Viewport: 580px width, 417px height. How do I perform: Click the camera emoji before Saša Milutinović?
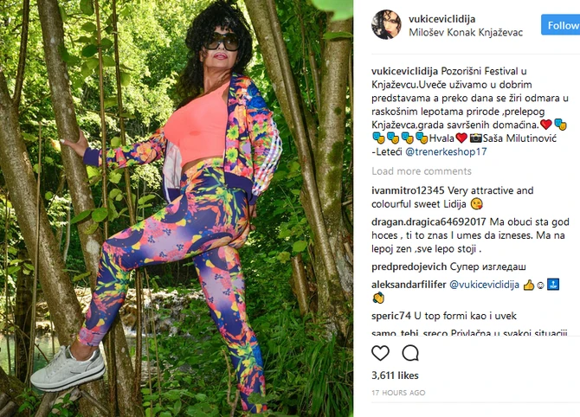pyautogui.click(x=476, y=138)
